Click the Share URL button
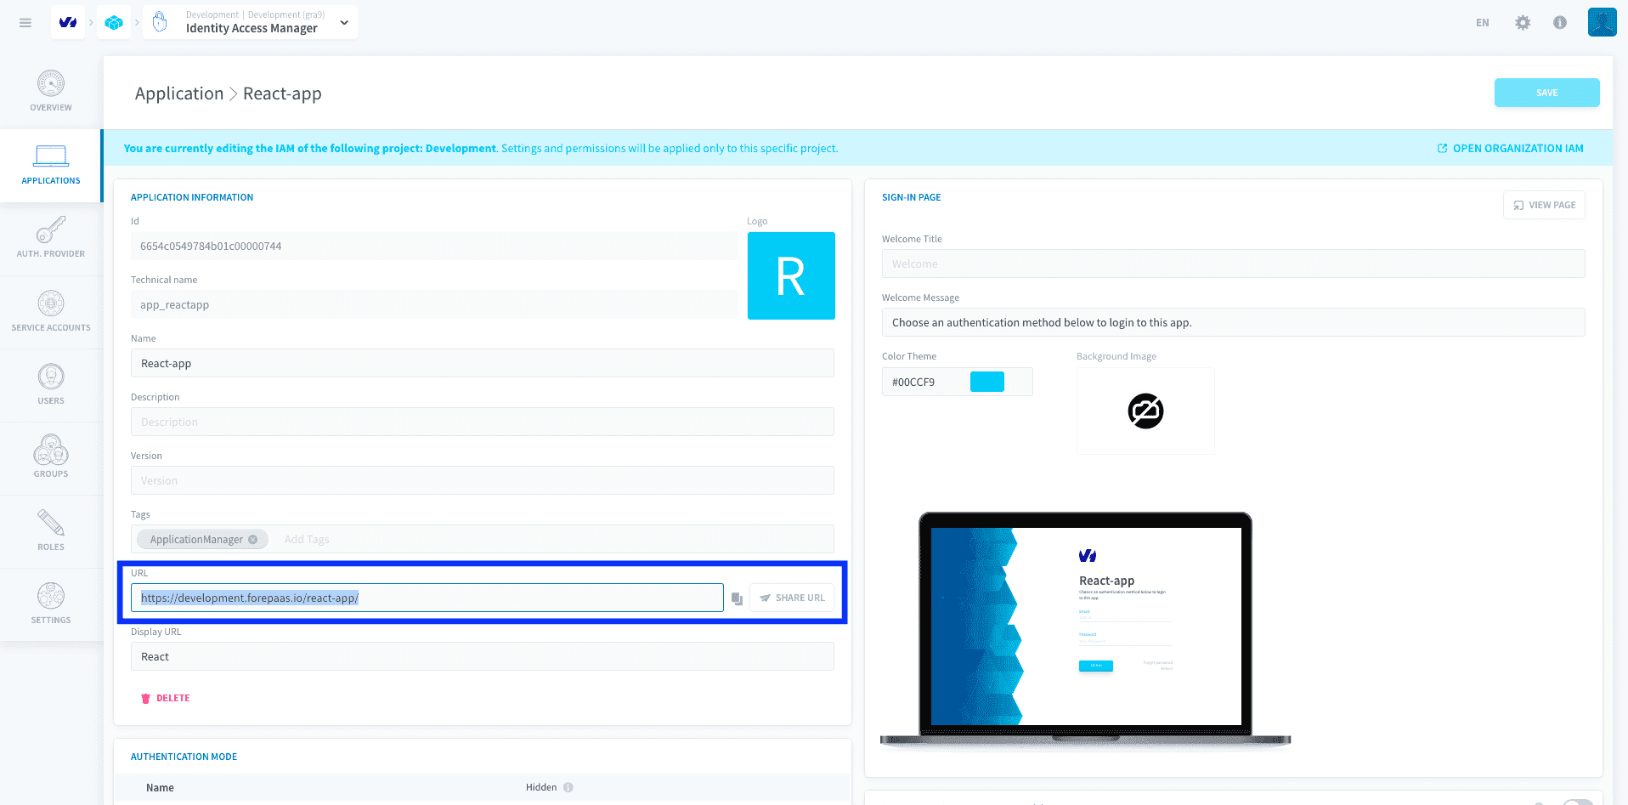Screen dimensions: 1628x805 [x=792, y=598]
